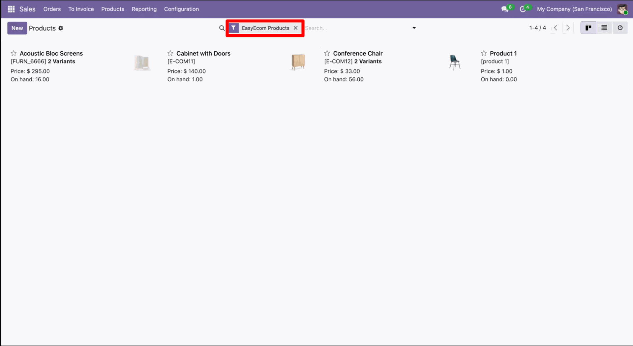This screenshot has width=633, height=346.
Task: Open the To Invoice menu
Action: (81, 9)
